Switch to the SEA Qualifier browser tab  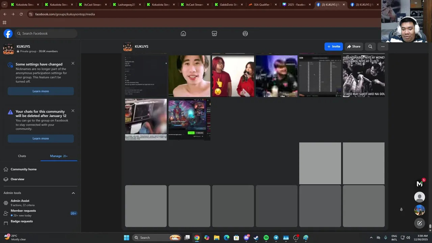click(x=262, y=5)
